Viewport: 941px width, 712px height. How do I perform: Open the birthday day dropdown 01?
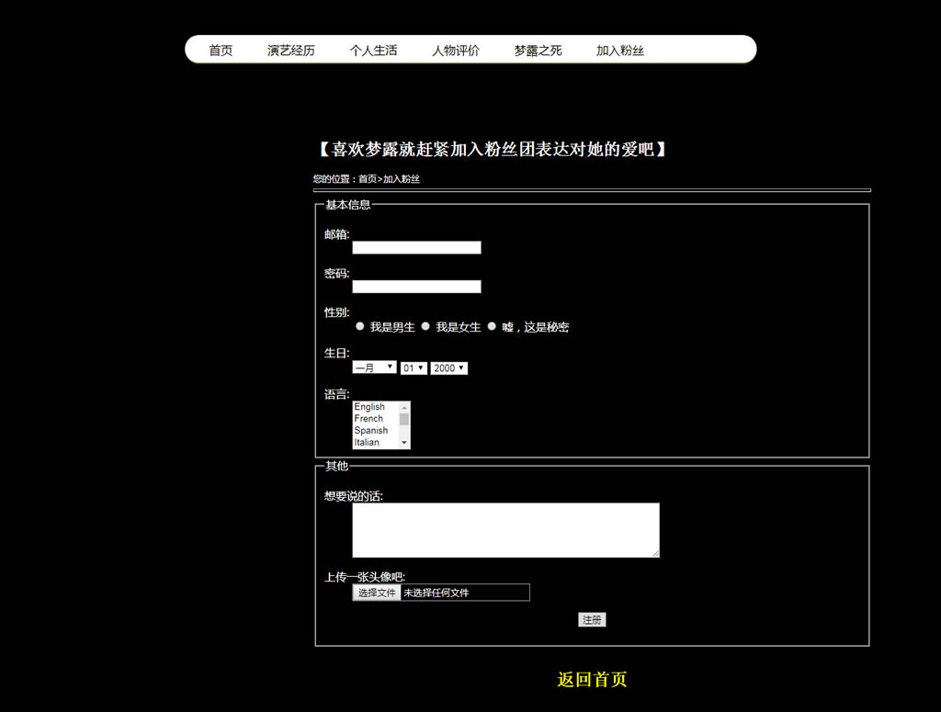pos(414,367)
